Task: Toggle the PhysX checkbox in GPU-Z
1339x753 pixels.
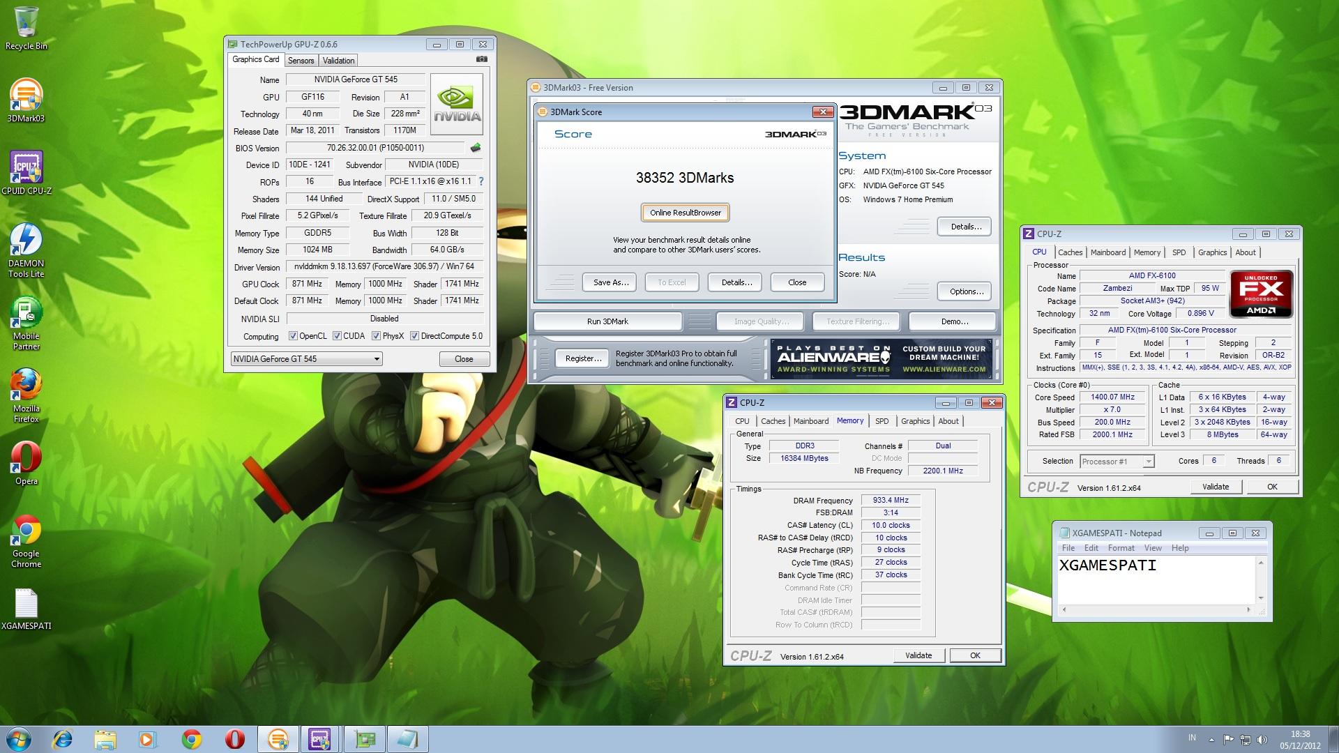Action: click(x=376, y=336)
